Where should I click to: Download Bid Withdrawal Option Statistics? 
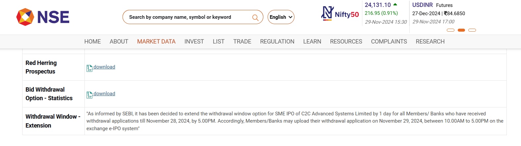coord(104,94)
